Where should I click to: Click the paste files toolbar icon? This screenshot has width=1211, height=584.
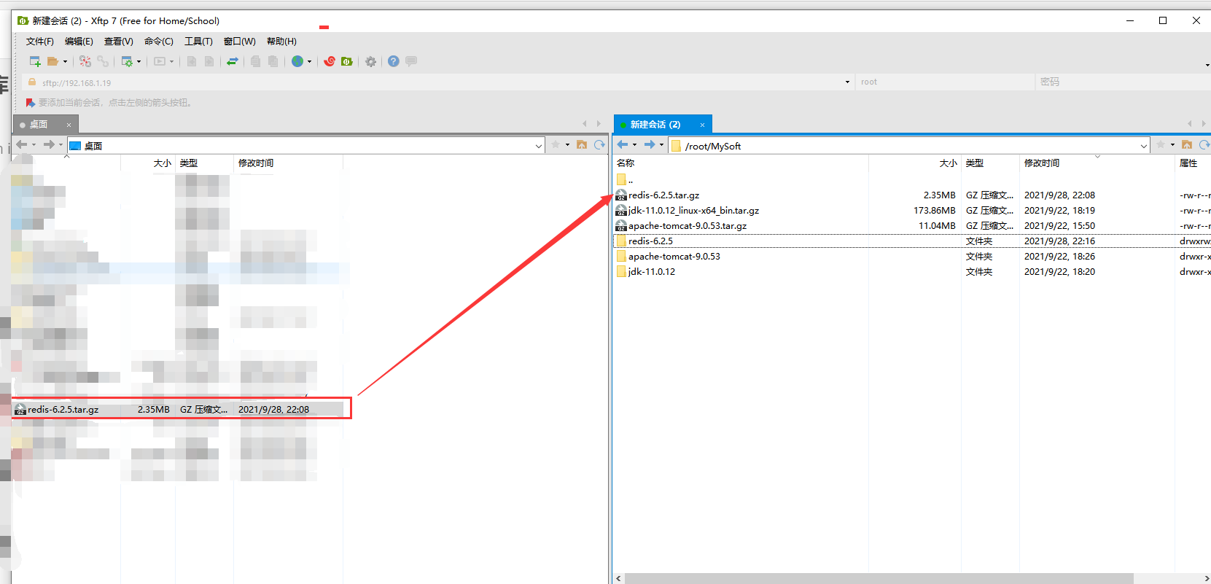tap(273, 61)
